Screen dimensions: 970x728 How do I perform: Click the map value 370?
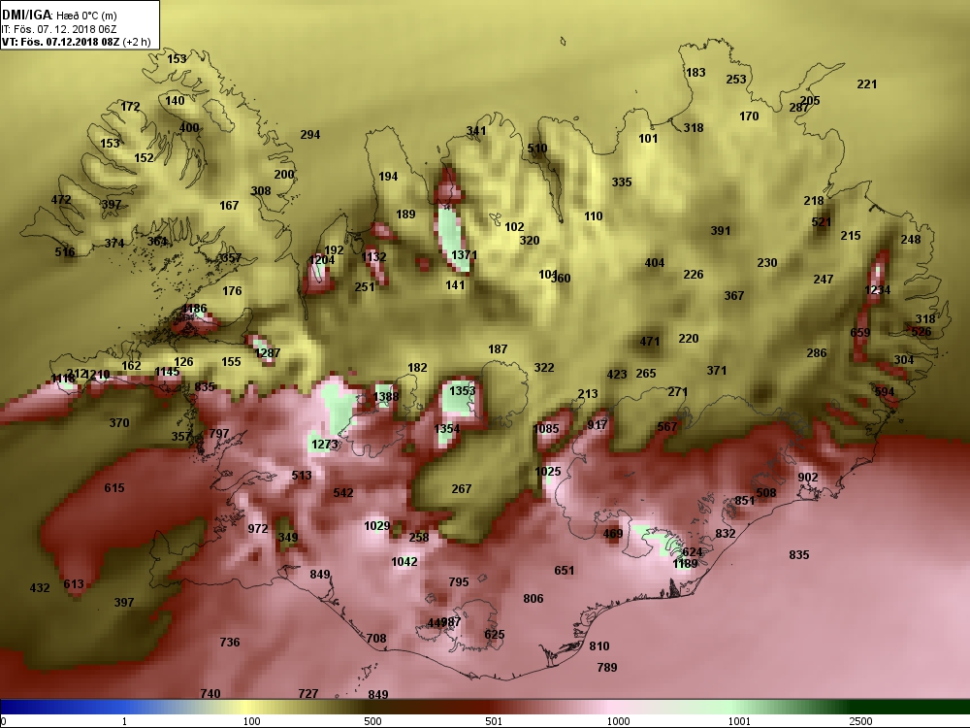(x=119, y=423)
